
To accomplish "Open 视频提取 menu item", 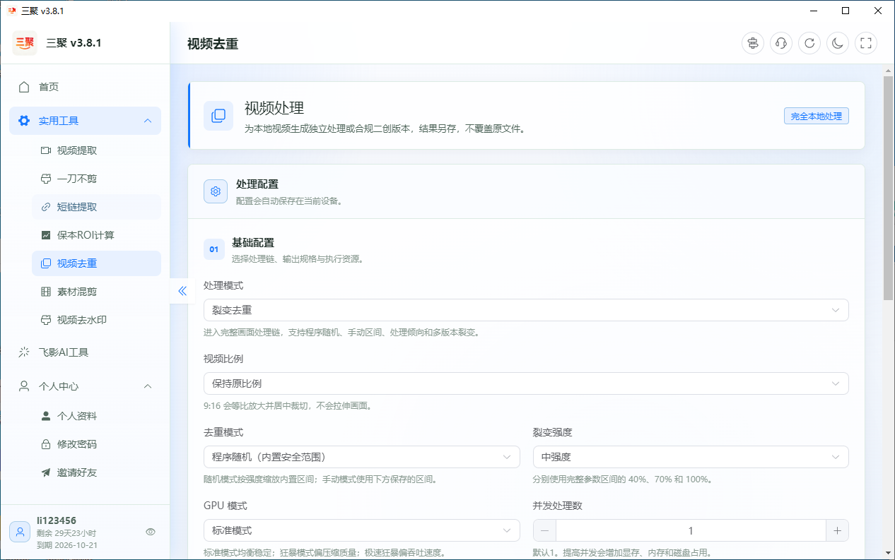I will click(x=96, y=150).
